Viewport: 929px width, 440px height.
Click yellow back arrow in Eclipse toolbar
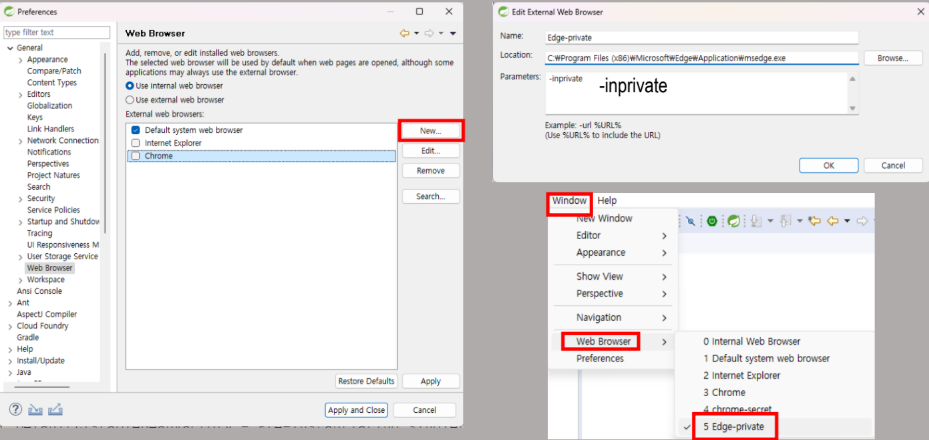coord(833,221)
